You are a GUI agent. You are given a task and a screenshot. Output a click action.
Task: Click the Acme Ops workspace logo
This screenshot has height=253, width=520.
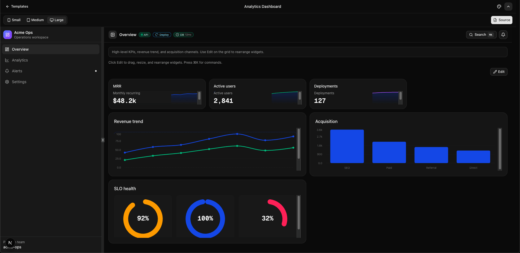pos(8,35)
